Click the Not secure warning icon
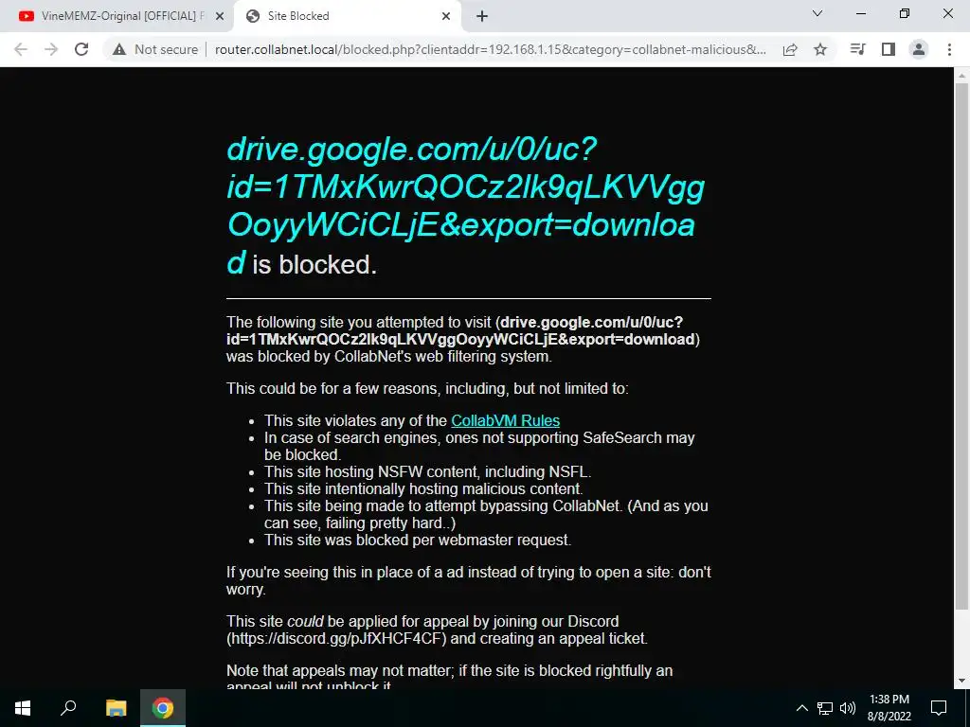970x727 pixels. pyautogui.click(x=119, y=49)
